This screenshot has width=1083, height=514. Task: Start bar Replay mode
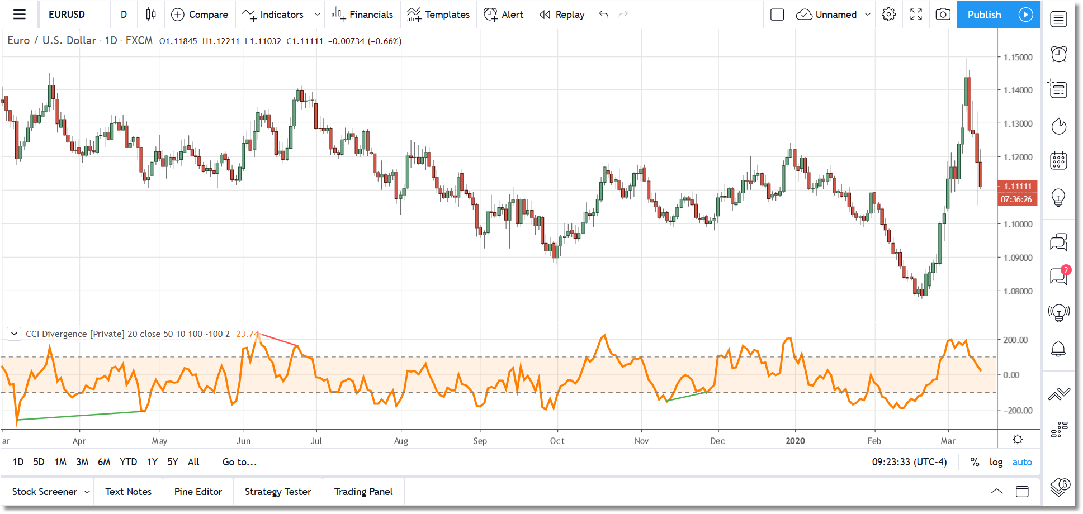(562, 15)
